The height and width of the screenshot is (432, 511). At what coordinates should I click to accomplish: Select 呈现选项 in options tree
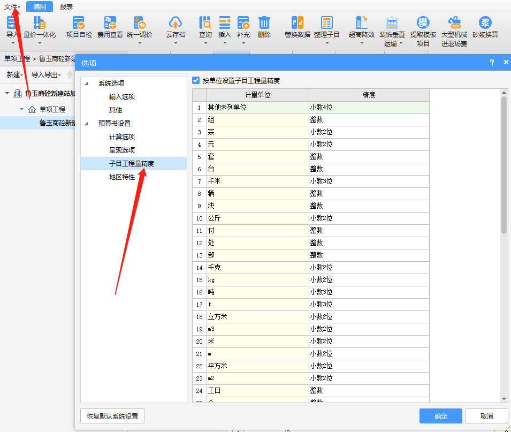(122, 150)
